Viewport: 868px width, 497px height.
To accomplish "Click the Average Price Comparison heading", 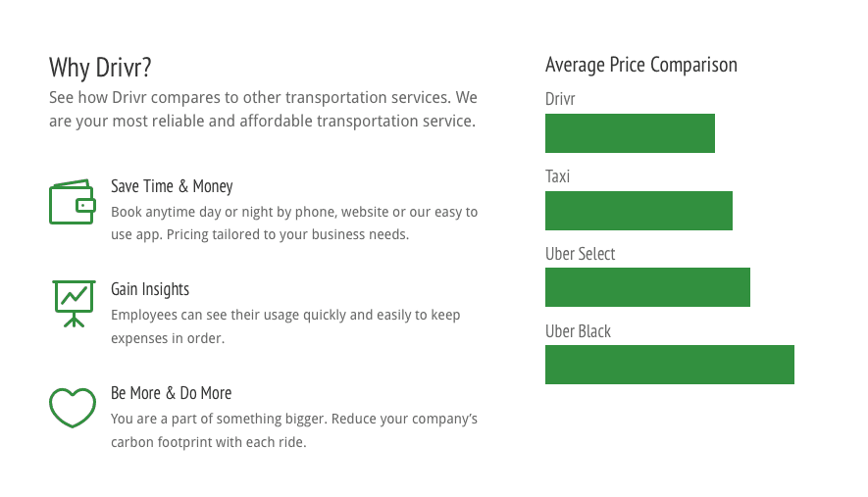I will (640, 65).
